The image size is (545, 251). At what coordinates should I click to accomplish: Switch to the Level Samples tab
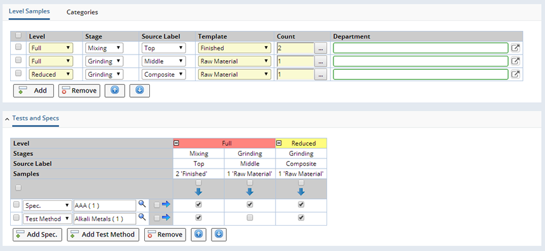(x=29, y=11)
